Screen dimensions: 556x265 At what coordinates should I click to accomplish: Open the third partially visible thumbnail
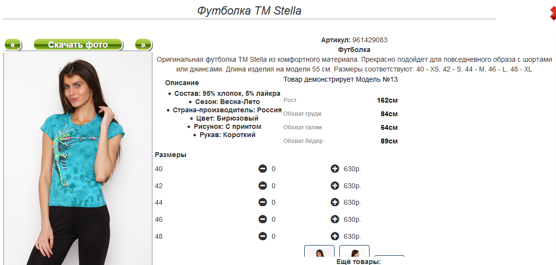[x=389, y=256]
